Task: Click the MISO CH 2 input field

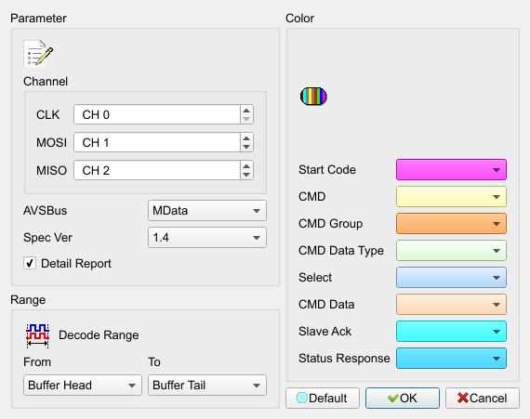Action: tap(157, 170)
